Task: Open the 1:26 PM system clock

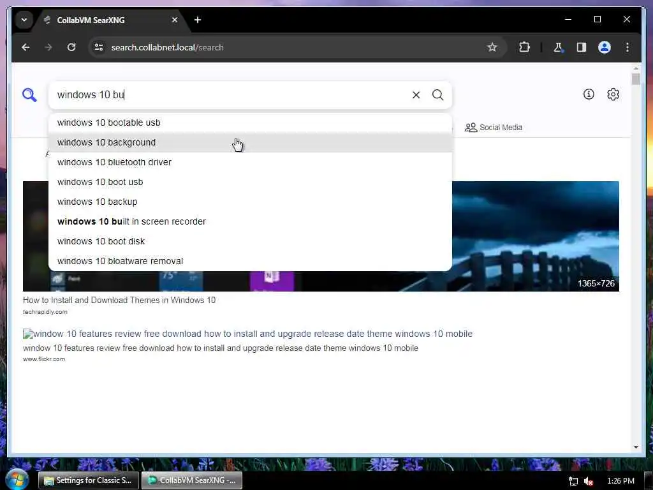Action: 620,481
